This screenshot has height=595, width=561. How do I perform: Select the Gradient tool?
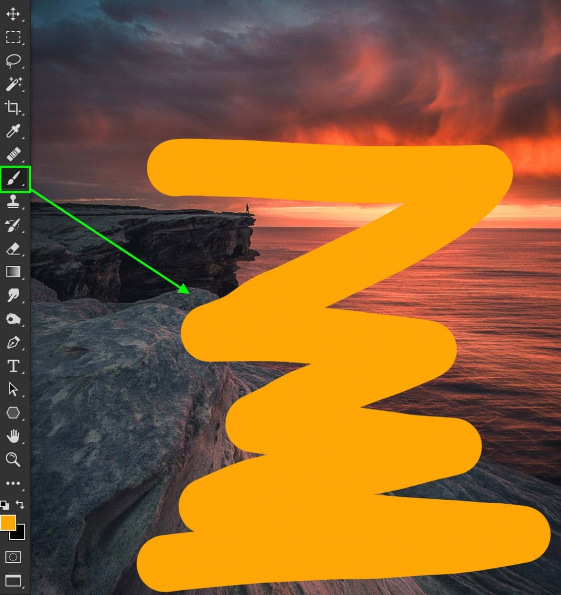tap(13, 271)
